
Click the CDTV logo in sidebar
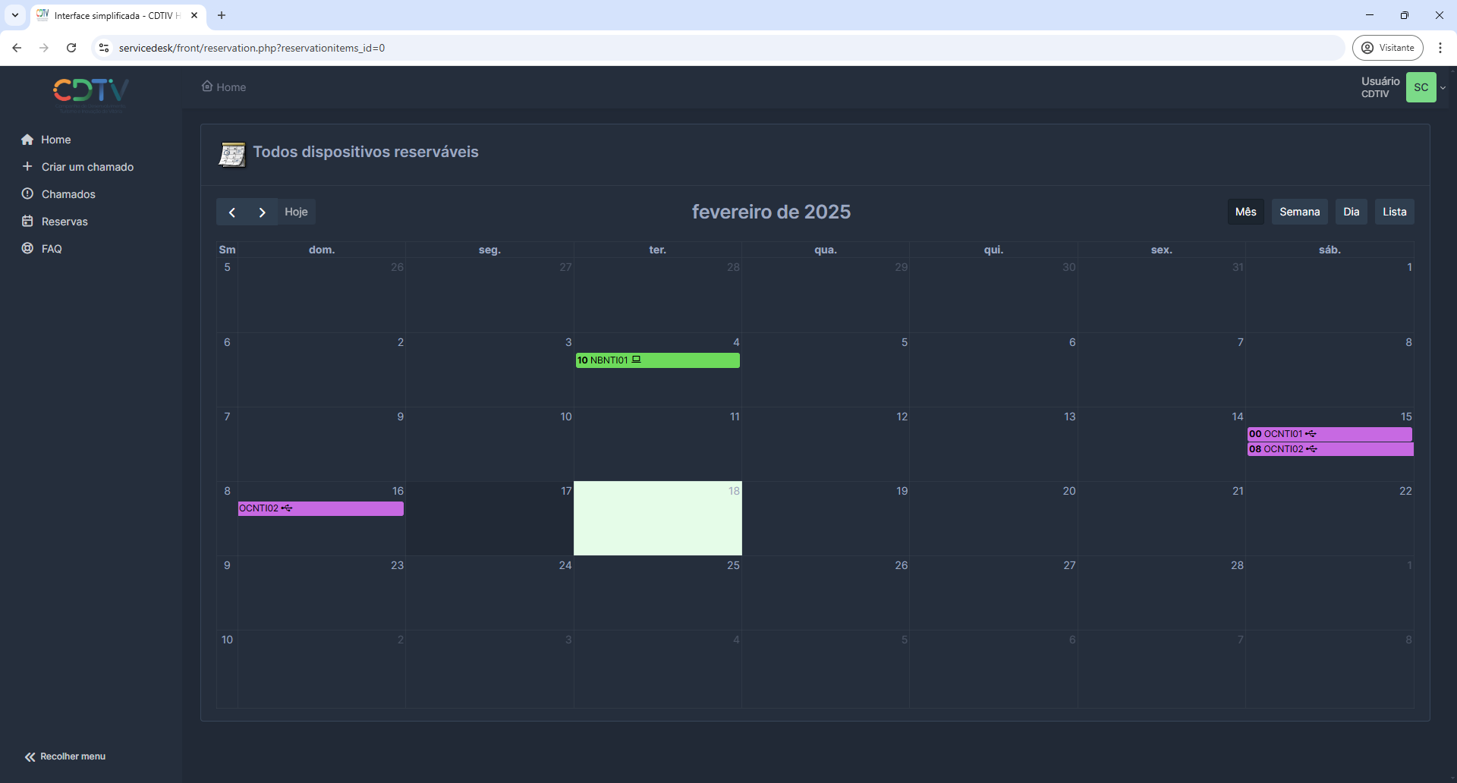[x=91, y=91]
